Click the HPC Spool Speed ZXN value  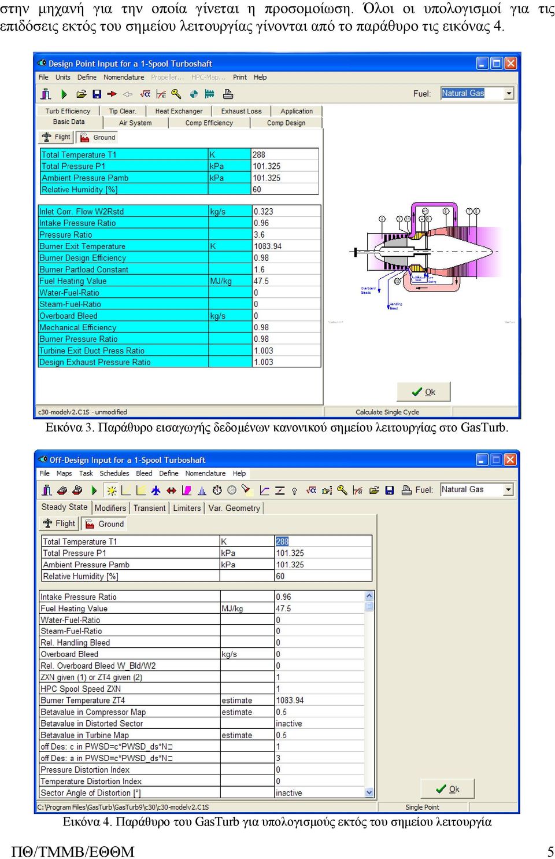click(x=320, y=689)
